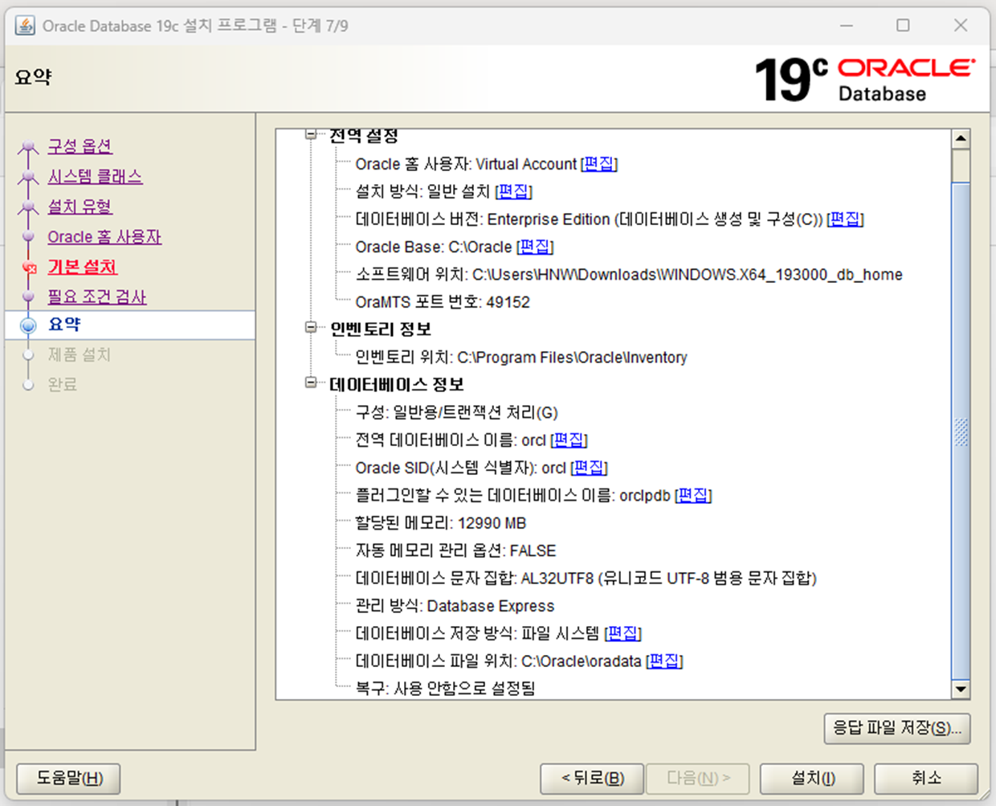Select 자동 메모리 관리 옵션: FALSE row
Viewport: 996px width, 806px height.
tap(455, 550)
